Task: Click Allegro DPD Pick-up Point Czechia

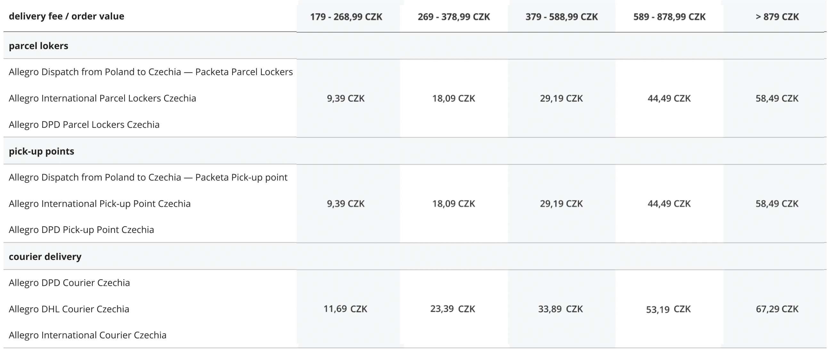Action: 81,230
